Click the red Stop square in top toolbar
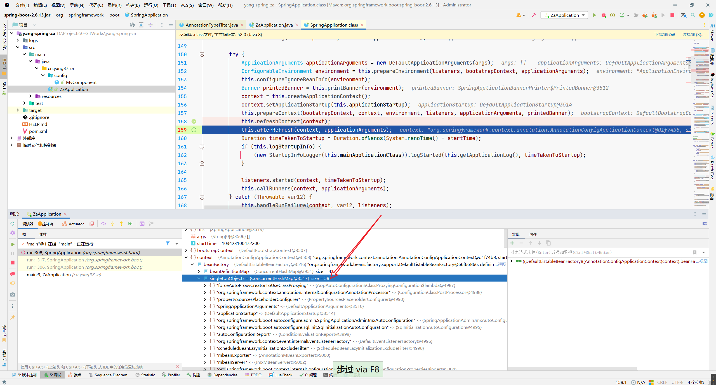Image resolution: width=716 pixels, height=385 pixels. pyautogui.click(x=672, y=15)
